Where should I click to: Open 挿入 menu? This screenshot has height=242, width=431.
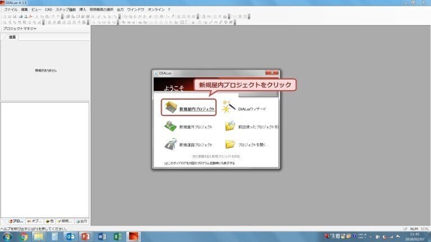[x=82, y=10]
